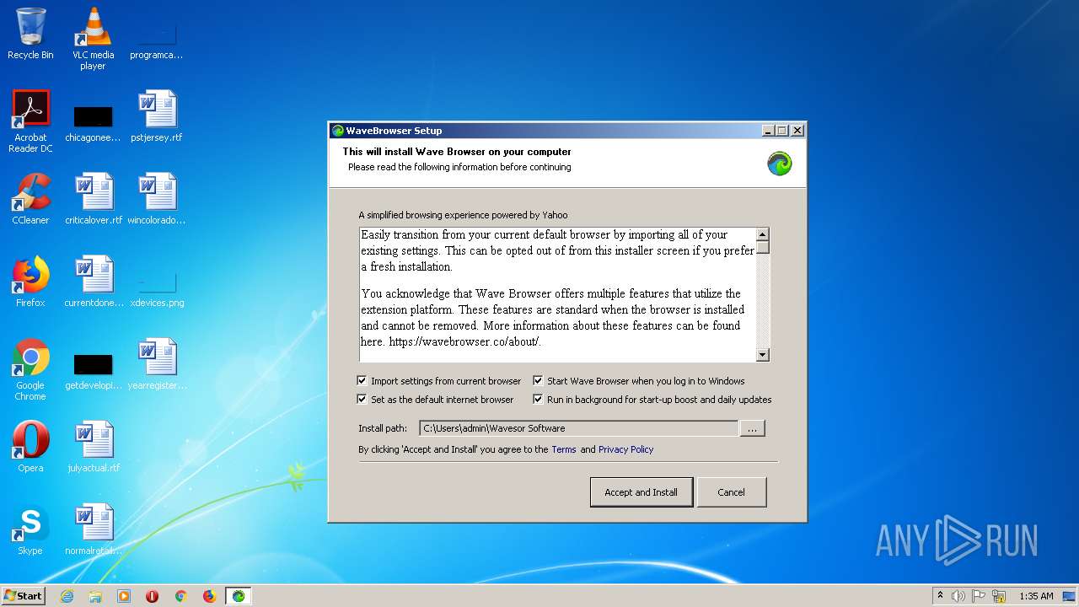The image size is (1079, 607).
Task: Open the Terms link
Action: [564, 449]
